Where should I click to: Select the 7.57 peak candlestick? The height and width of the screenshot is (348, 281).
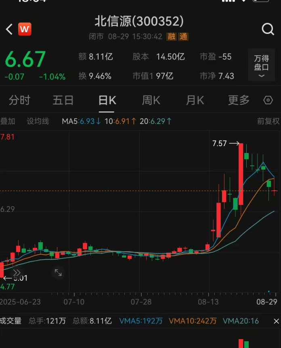pyautogui.click(x=241, y=174)
